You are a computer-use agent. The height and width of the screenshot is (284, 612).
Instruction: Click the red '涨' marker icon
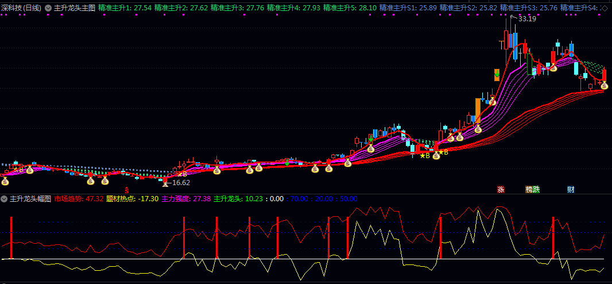(x=501, y=189)
